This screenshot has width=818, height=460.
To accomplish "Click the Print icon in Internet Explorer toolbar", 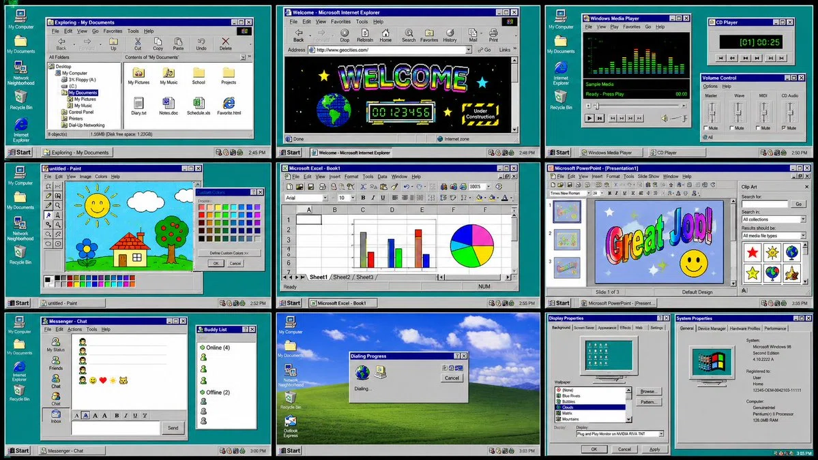I will [x=493, y=33].
